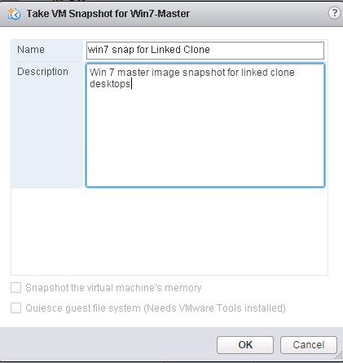Click the Description field label
The height and width of the screenshot is (363, 343).
(x=42, y=72)
